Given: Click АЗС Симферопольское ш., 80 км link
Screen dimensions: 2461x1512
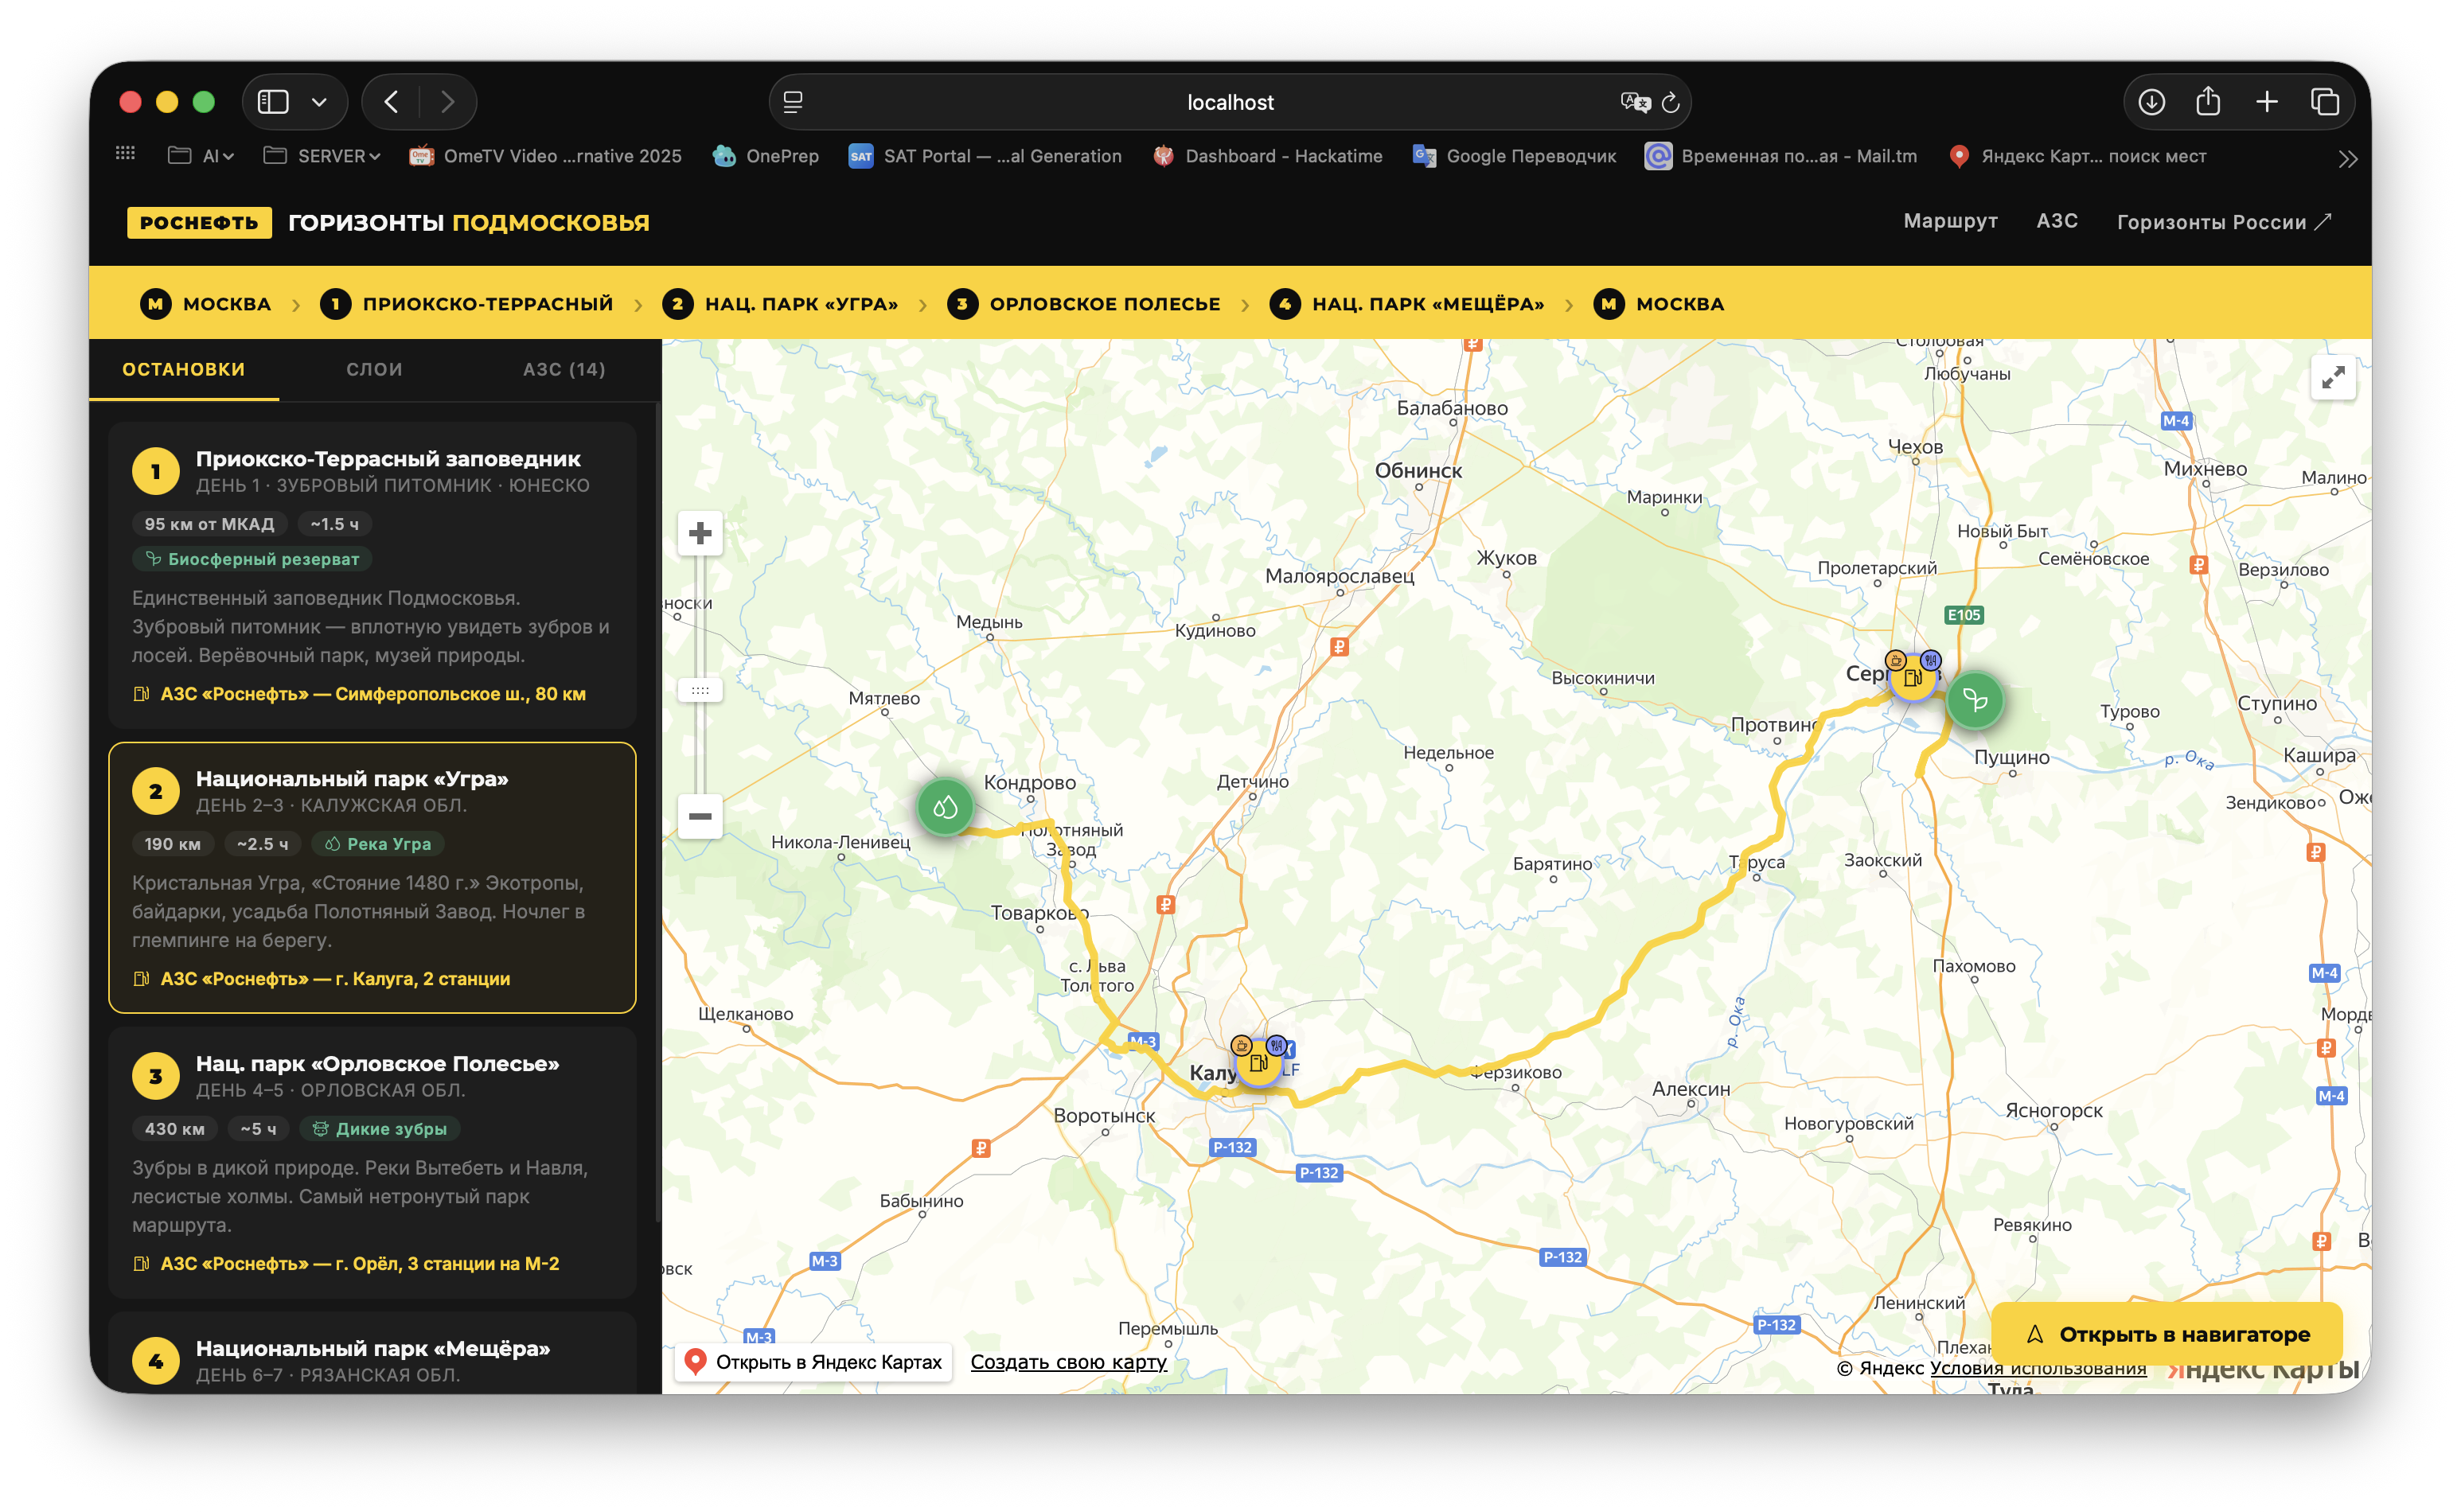Looking at the screenshot, I should click(360, 694).
